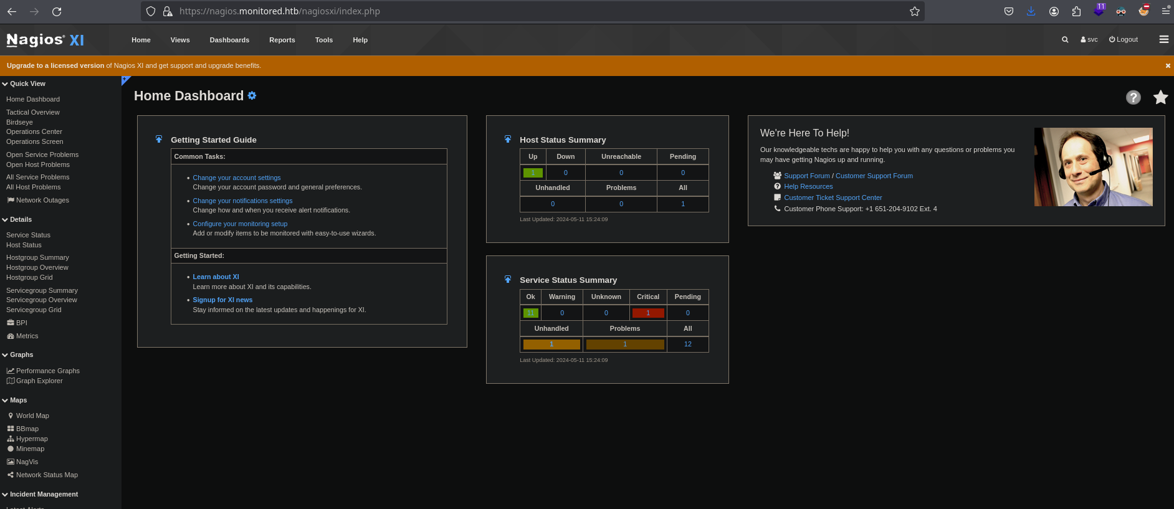Open the Firefox account icon
Viewport: 1174px width, 509px height.
point(1054,11)
